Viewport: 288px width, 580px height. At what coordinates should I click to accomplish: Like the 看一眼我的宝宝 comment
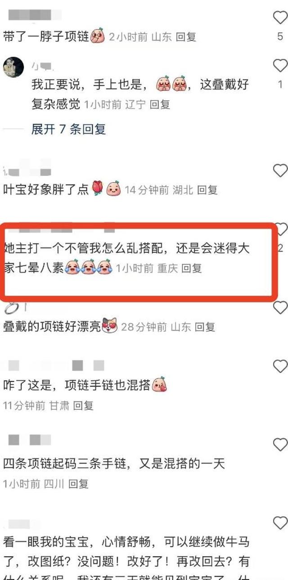click(280, 523)
